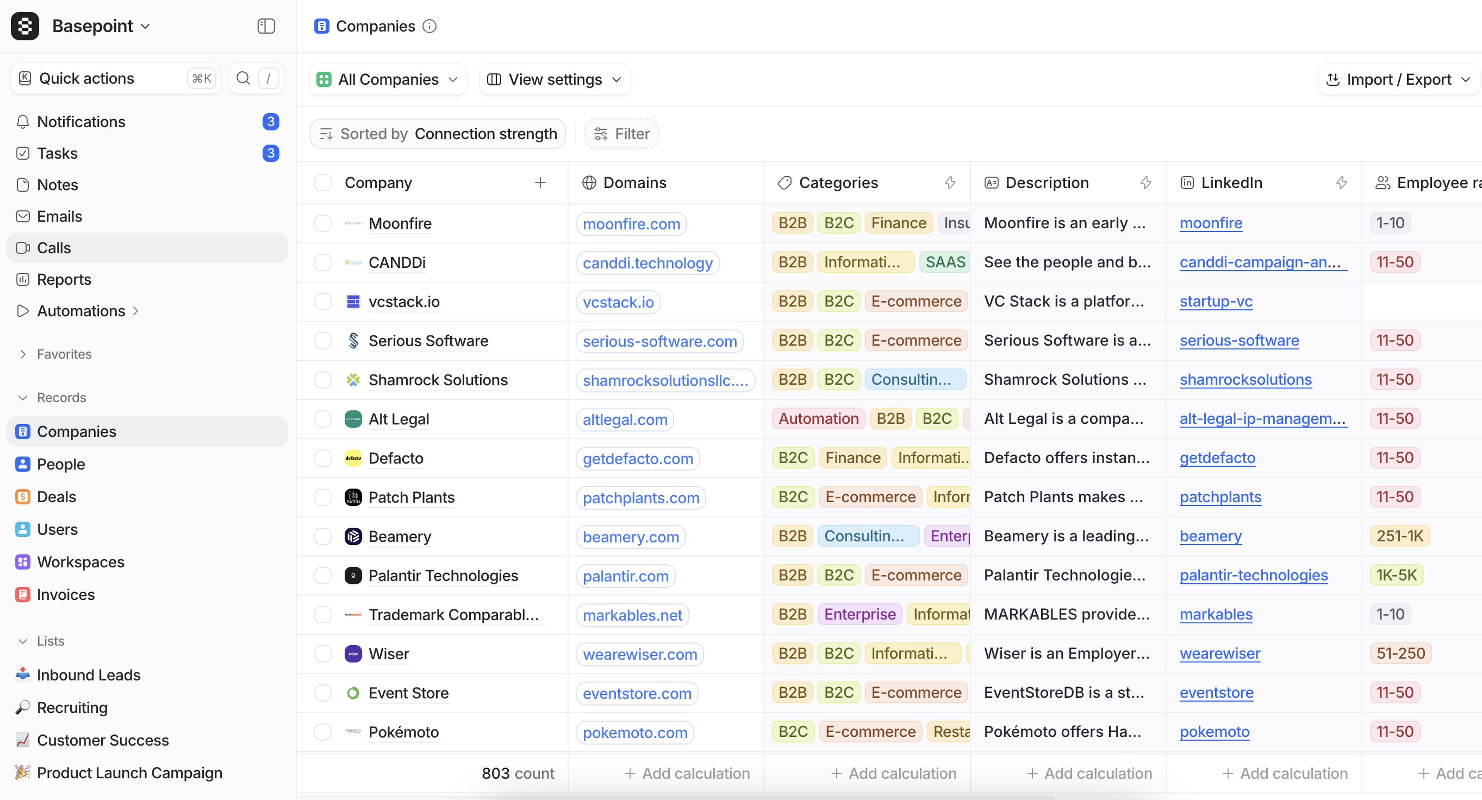Click the search magnifier icon
1482x800 pixels.
[244, 78]
